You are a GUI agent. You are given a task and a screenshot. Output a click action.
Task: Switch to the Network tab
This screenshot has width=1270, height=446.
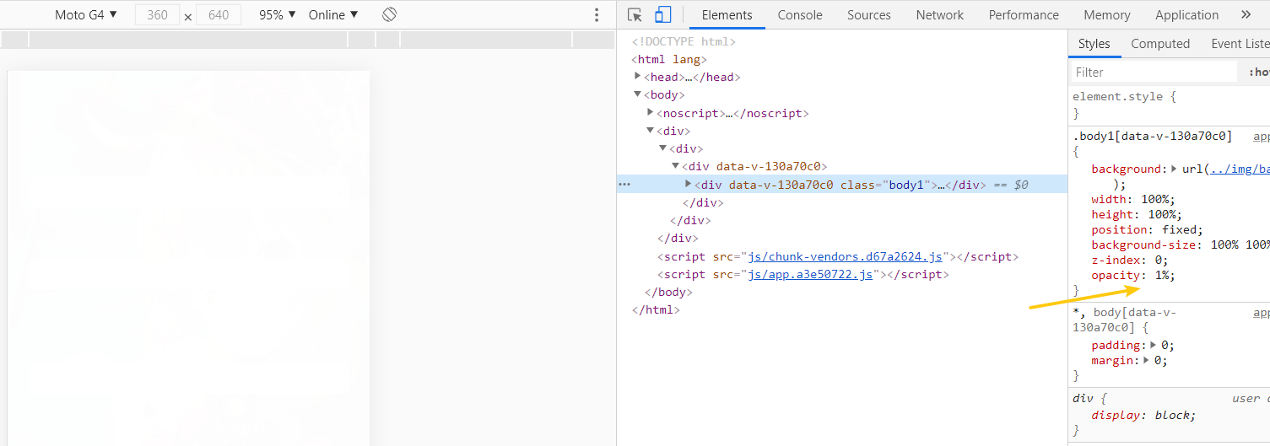tap(939, 15)
